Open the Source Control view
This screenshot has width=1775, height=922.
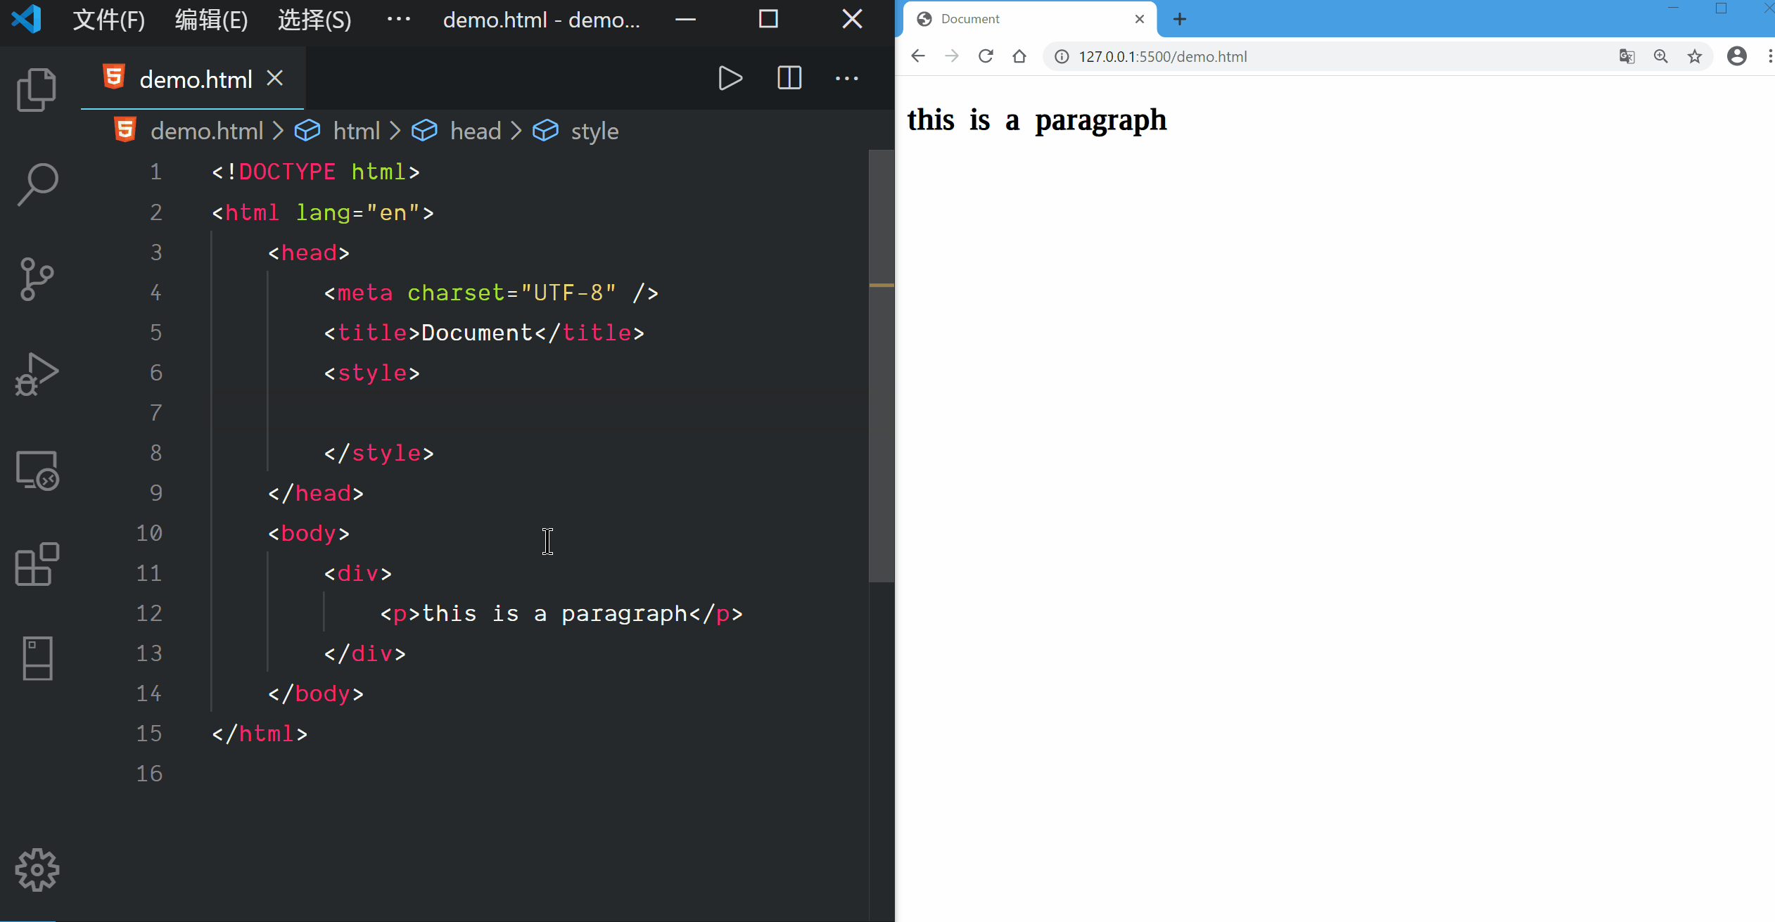click(x=37, y=279)
